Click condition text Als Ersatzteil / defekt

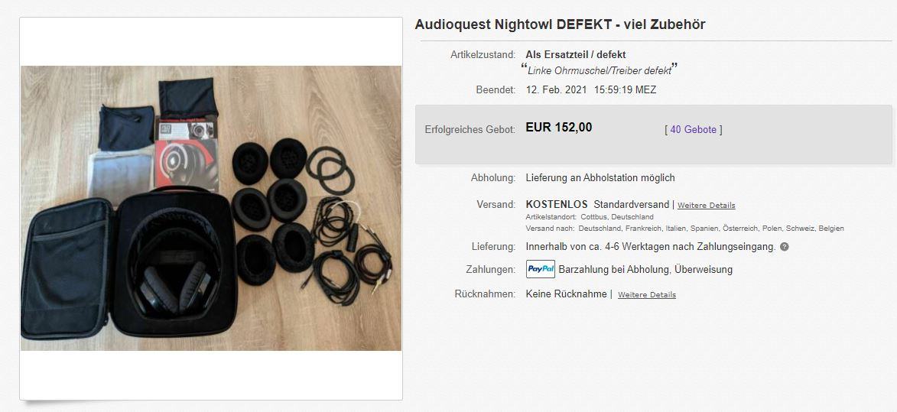[x=576, y=55]
